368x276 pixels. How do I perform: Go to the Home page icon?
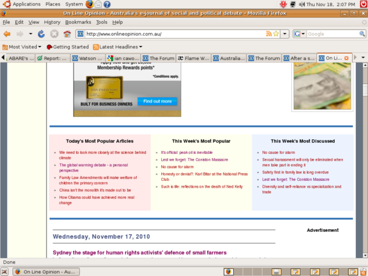(67, 34)
